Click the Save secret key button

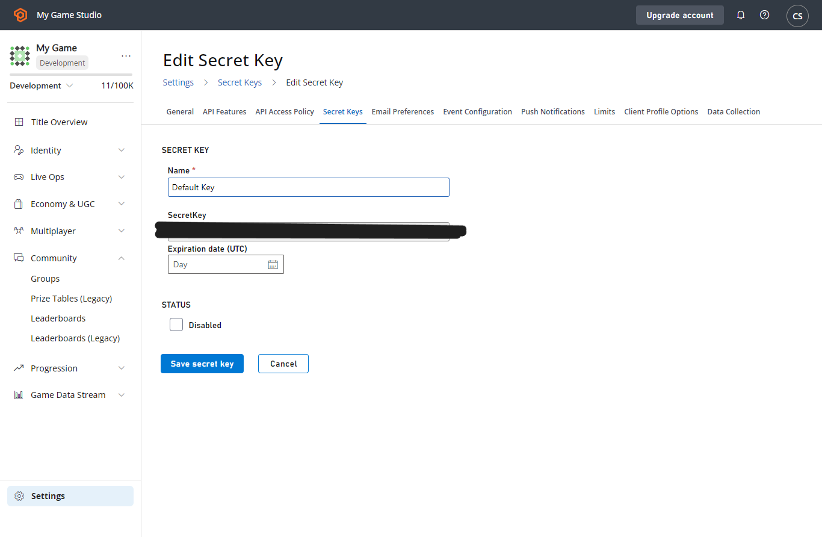pyautogui.click(x=202, y=364)
